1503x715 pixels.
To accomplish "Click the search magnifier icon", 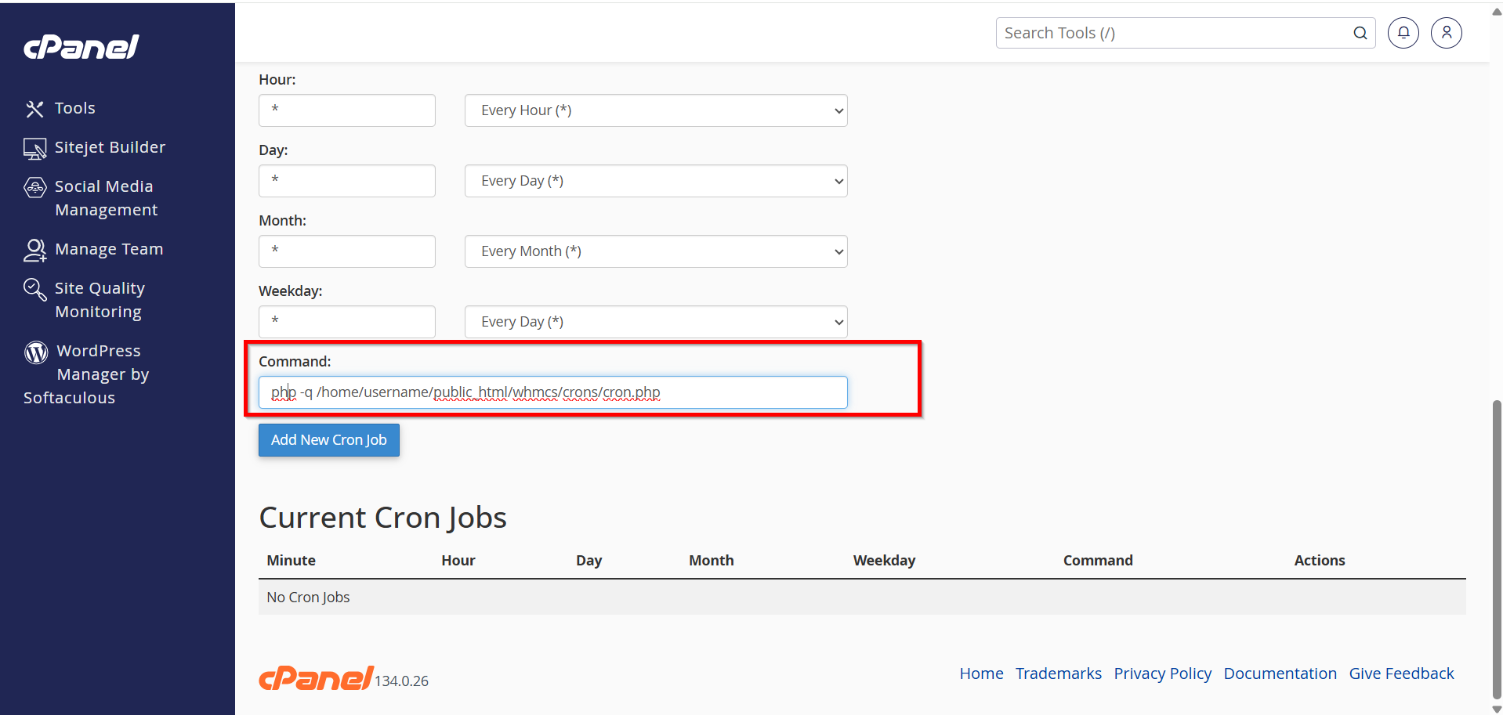I will (x=1360, y=33).
